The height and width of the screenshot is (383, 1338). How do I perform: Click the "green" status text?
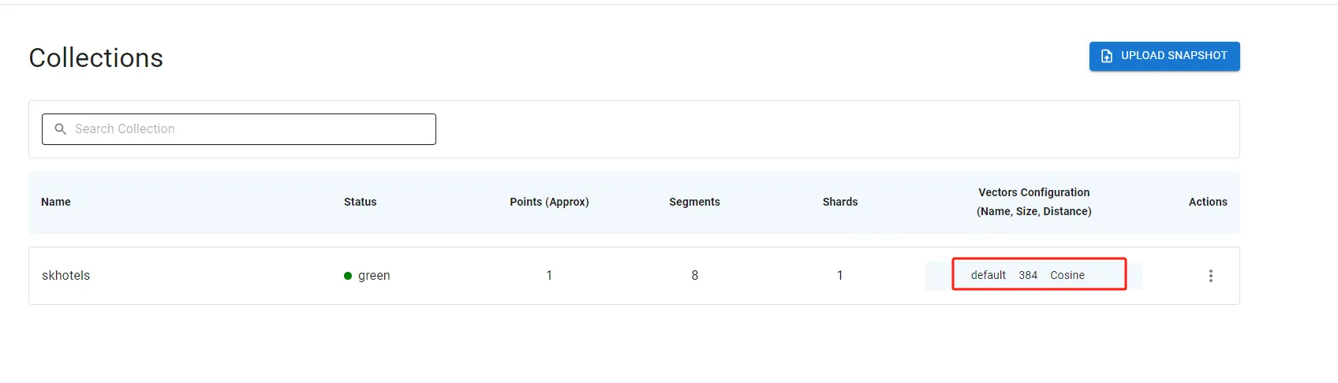point(374,276)
